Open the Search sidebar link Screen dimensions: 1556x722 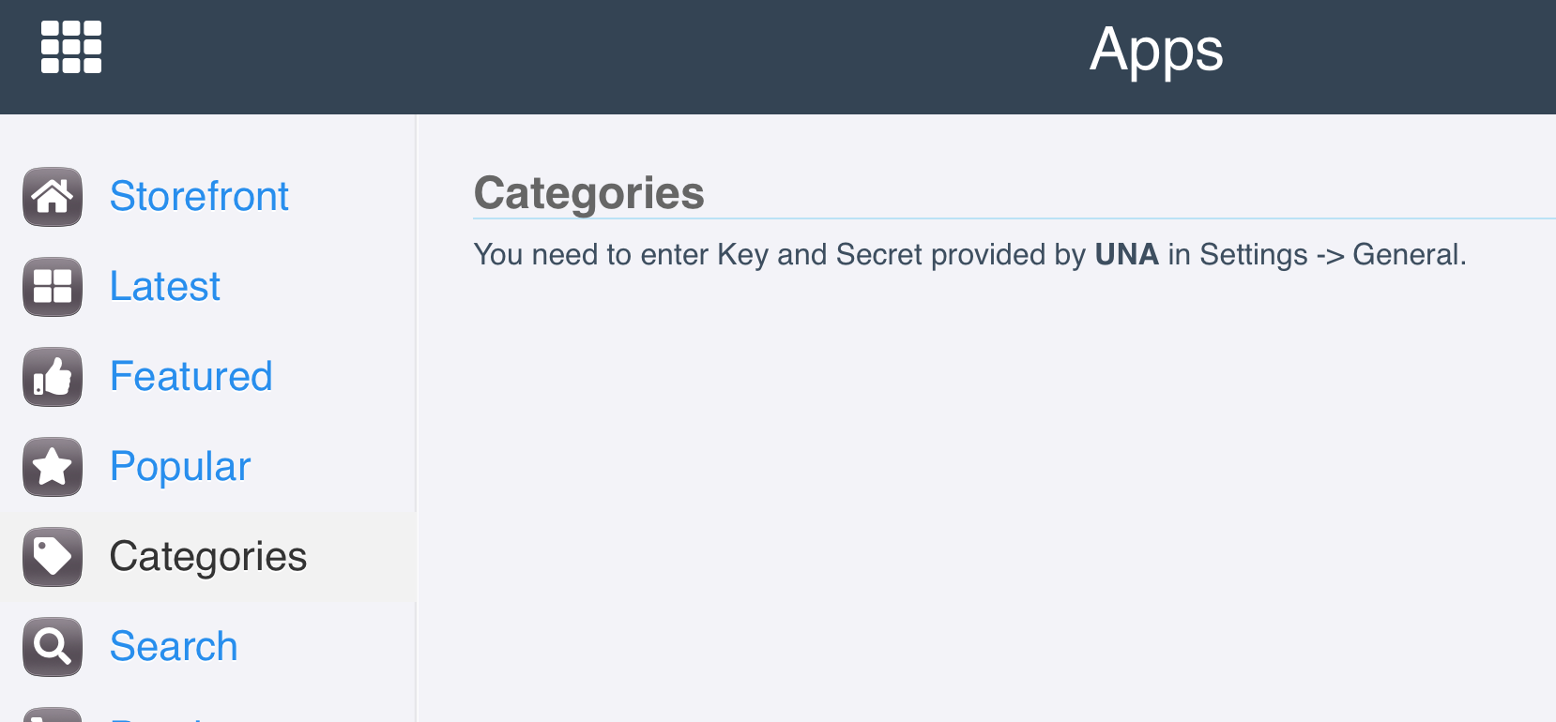tap(174, 647)
